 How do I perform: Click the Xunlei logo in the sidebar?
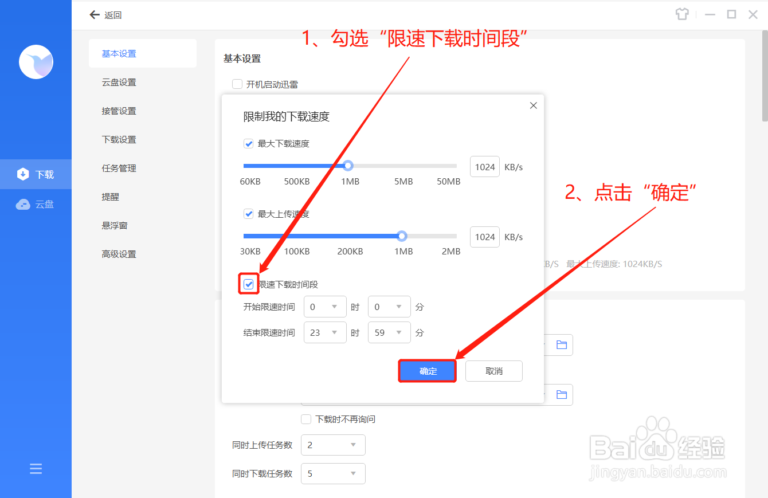(36, 62)
